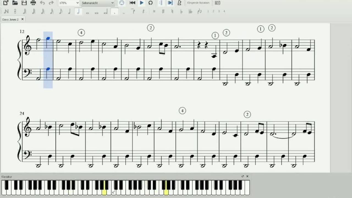Save the score with the floppy disk icon
This screenshot has height=198, width=352.
click(24, 3)
